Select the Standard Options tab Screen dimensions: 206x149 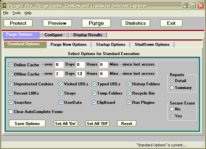click(25, 44)
